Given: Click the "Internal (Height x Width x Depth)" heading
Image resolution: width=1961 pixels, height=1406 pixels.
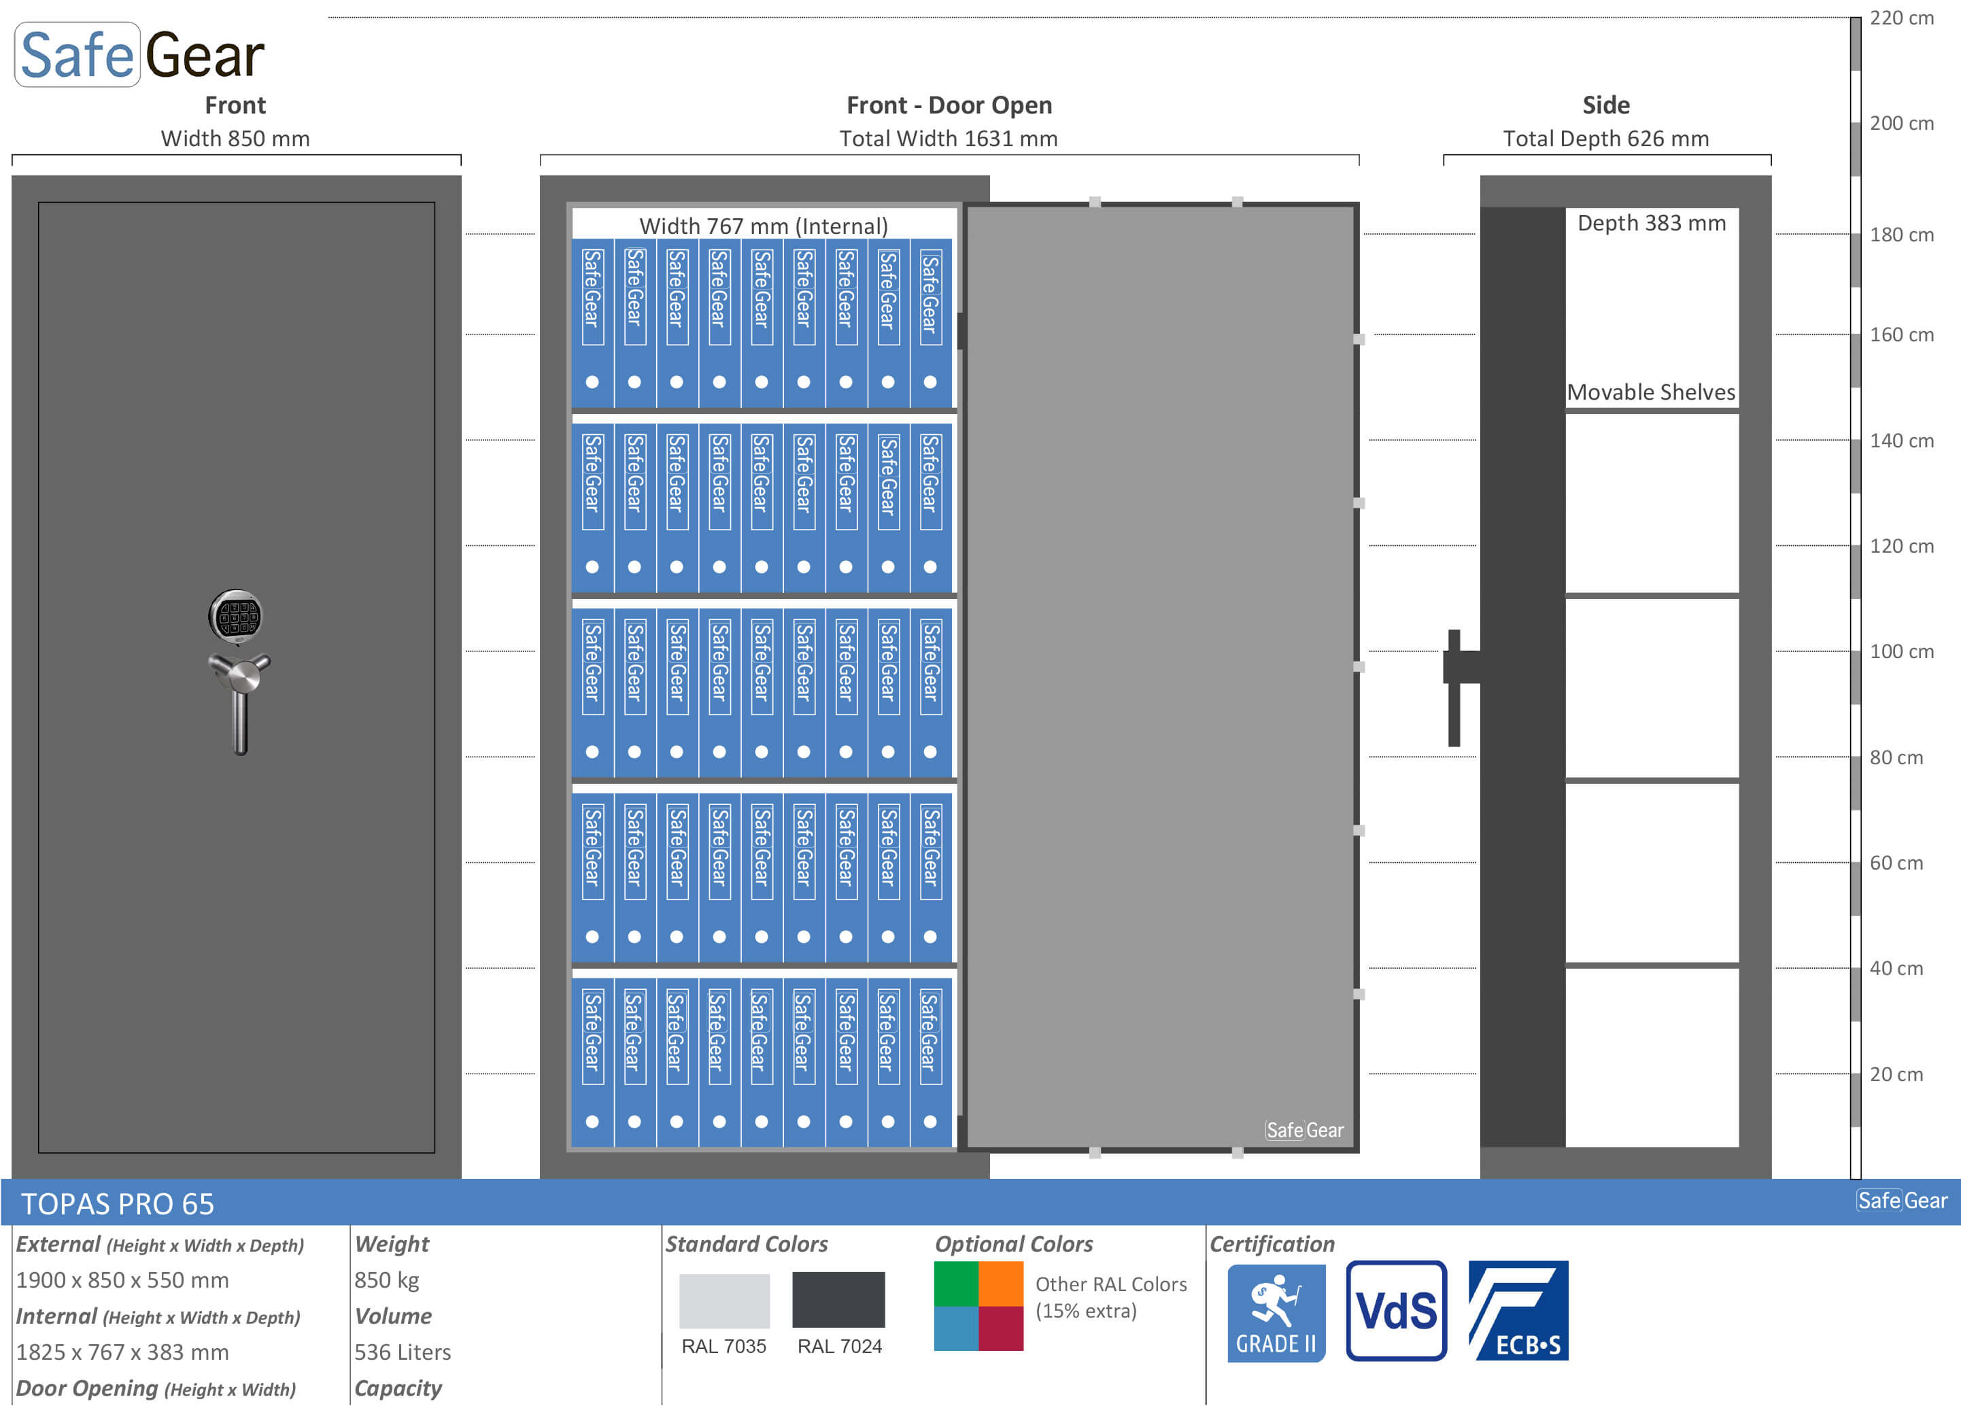Looking at the screenshot, I should [x=158, y=1316].
